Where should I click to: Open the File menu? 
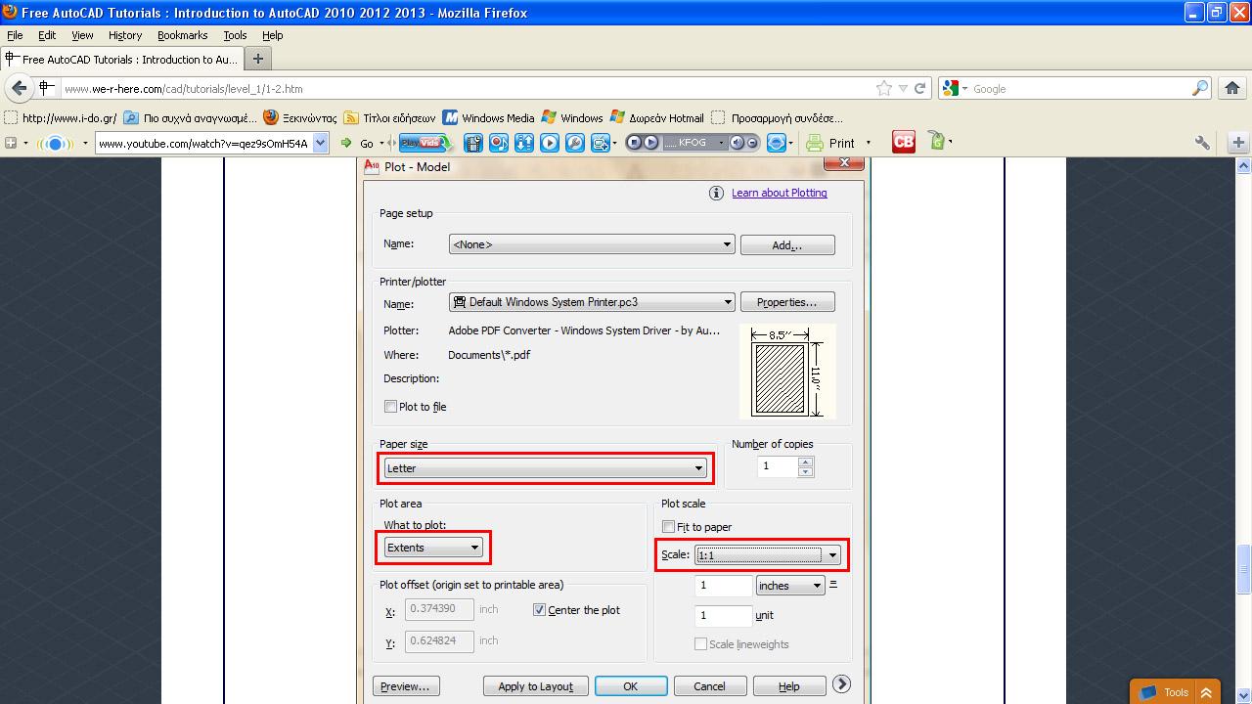[15, 35]
